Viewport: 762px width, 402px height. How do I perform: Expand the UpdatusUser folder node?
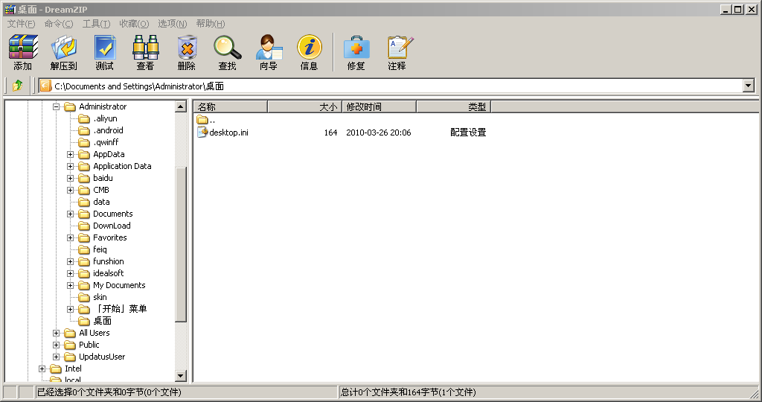click(x=56, y=357)
